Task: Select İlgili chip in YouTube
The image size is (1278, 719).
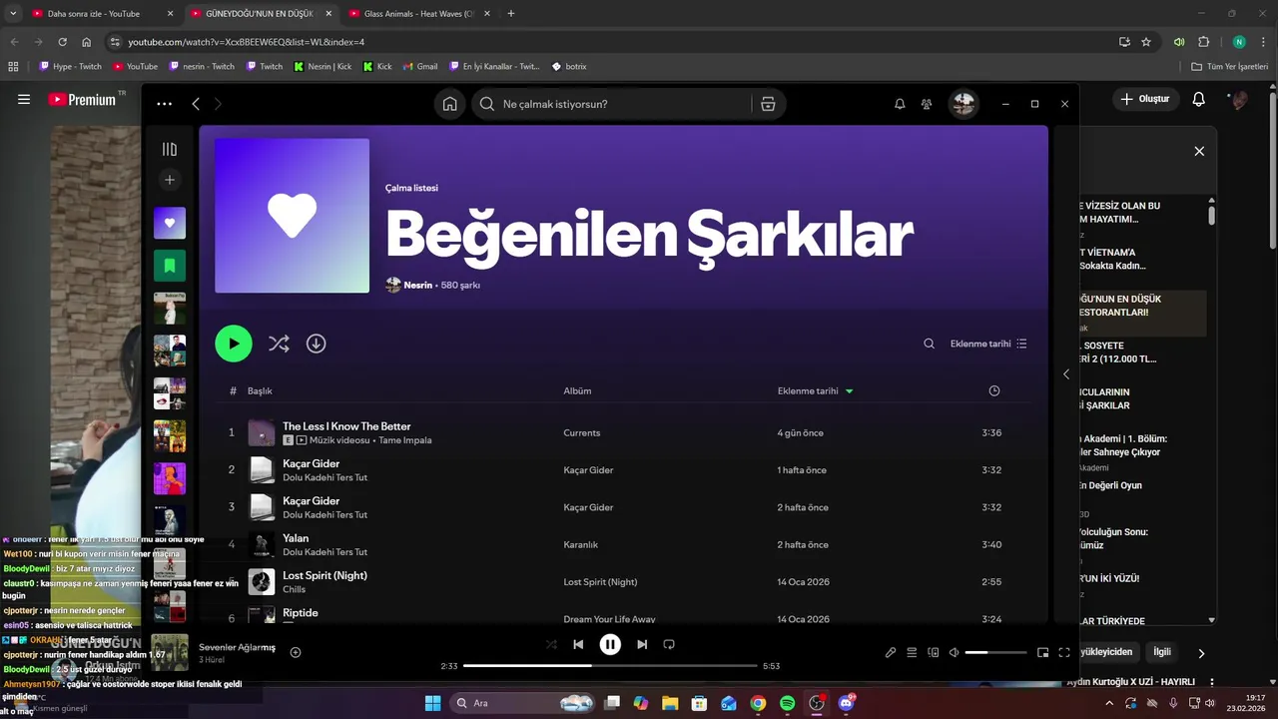Action: [x=1162, y=652]
